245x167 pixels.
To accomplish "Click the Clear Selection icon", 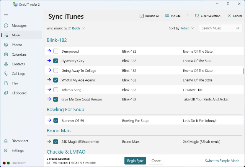I will pyautogui.click(x=197, y=16).
